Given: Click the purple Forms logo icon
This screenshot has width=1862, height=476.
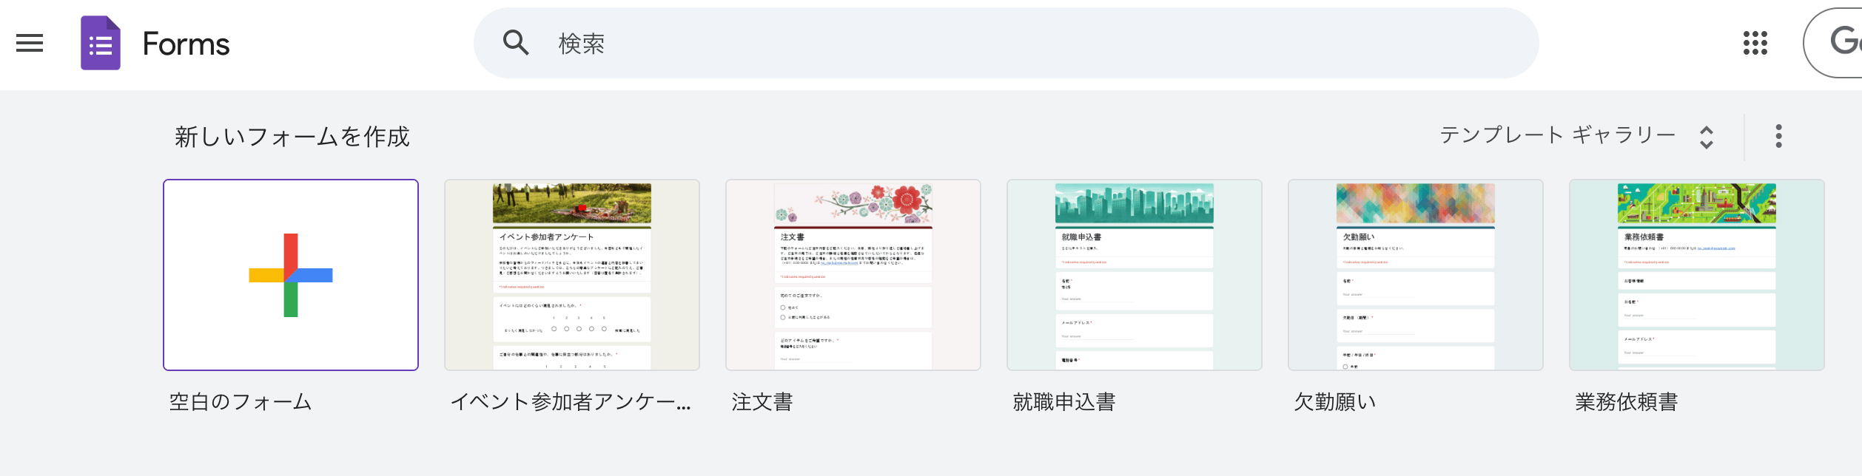Looking at the screenshot, I should pyautogui.click(x=101, y=44).
